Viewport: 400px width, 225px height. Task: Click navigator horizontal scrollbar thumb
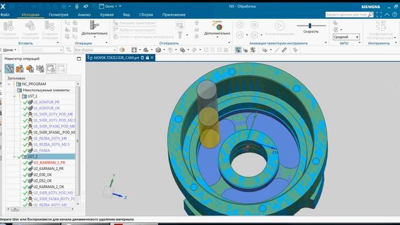pyautogui.click(x=15, y=209)
